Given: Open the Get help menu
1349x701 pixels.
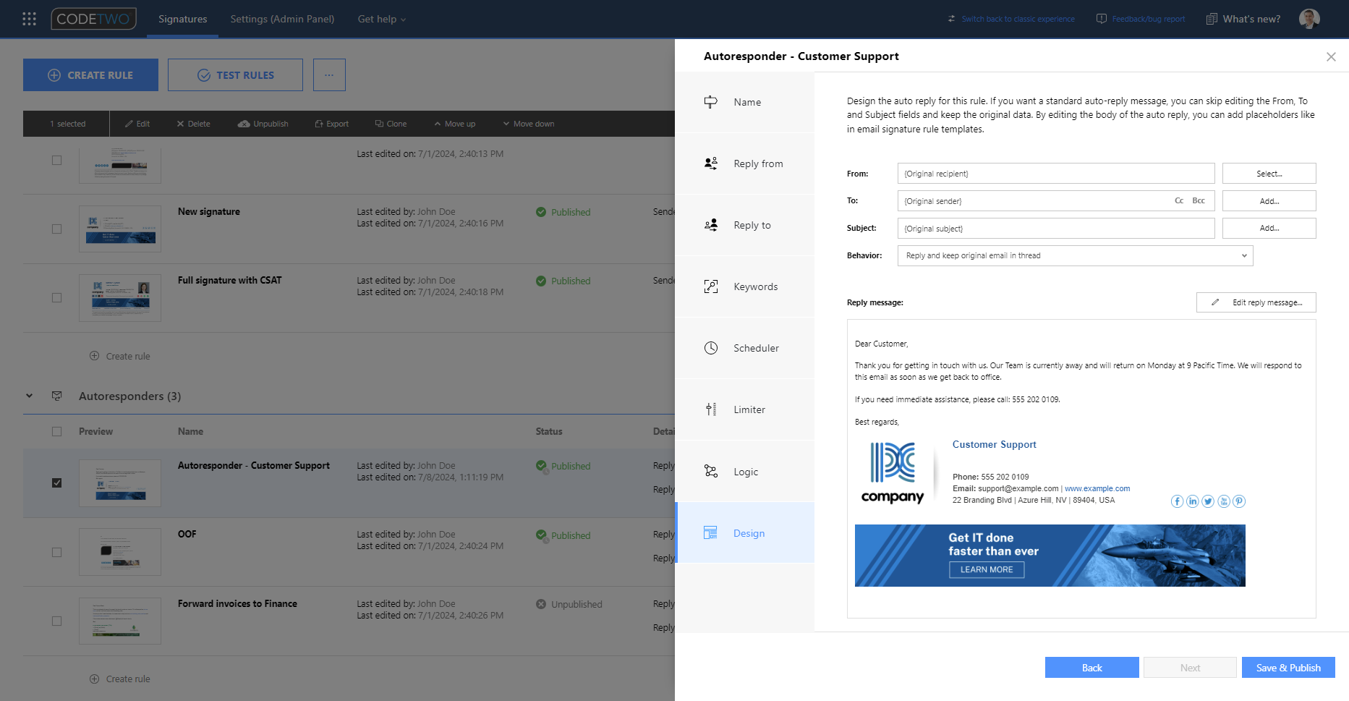Looking at the screenshot, I should (381, 19).
